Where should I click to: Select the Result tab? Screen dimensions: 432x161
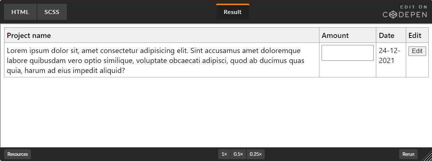tap(233, 12)
